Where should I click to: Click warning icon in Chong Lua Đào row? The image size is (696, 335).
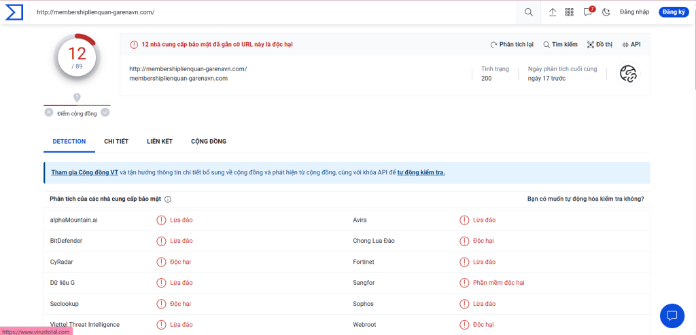(464, 241)
